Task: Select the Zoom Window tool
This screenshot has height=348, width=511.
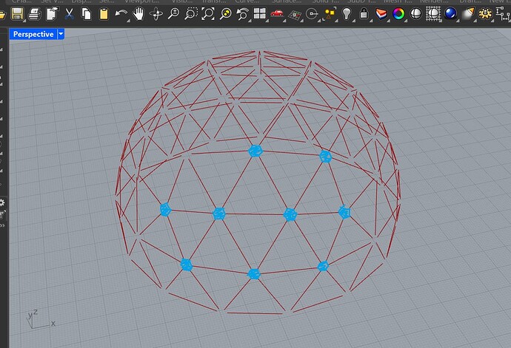Action: tap(190, 14)
